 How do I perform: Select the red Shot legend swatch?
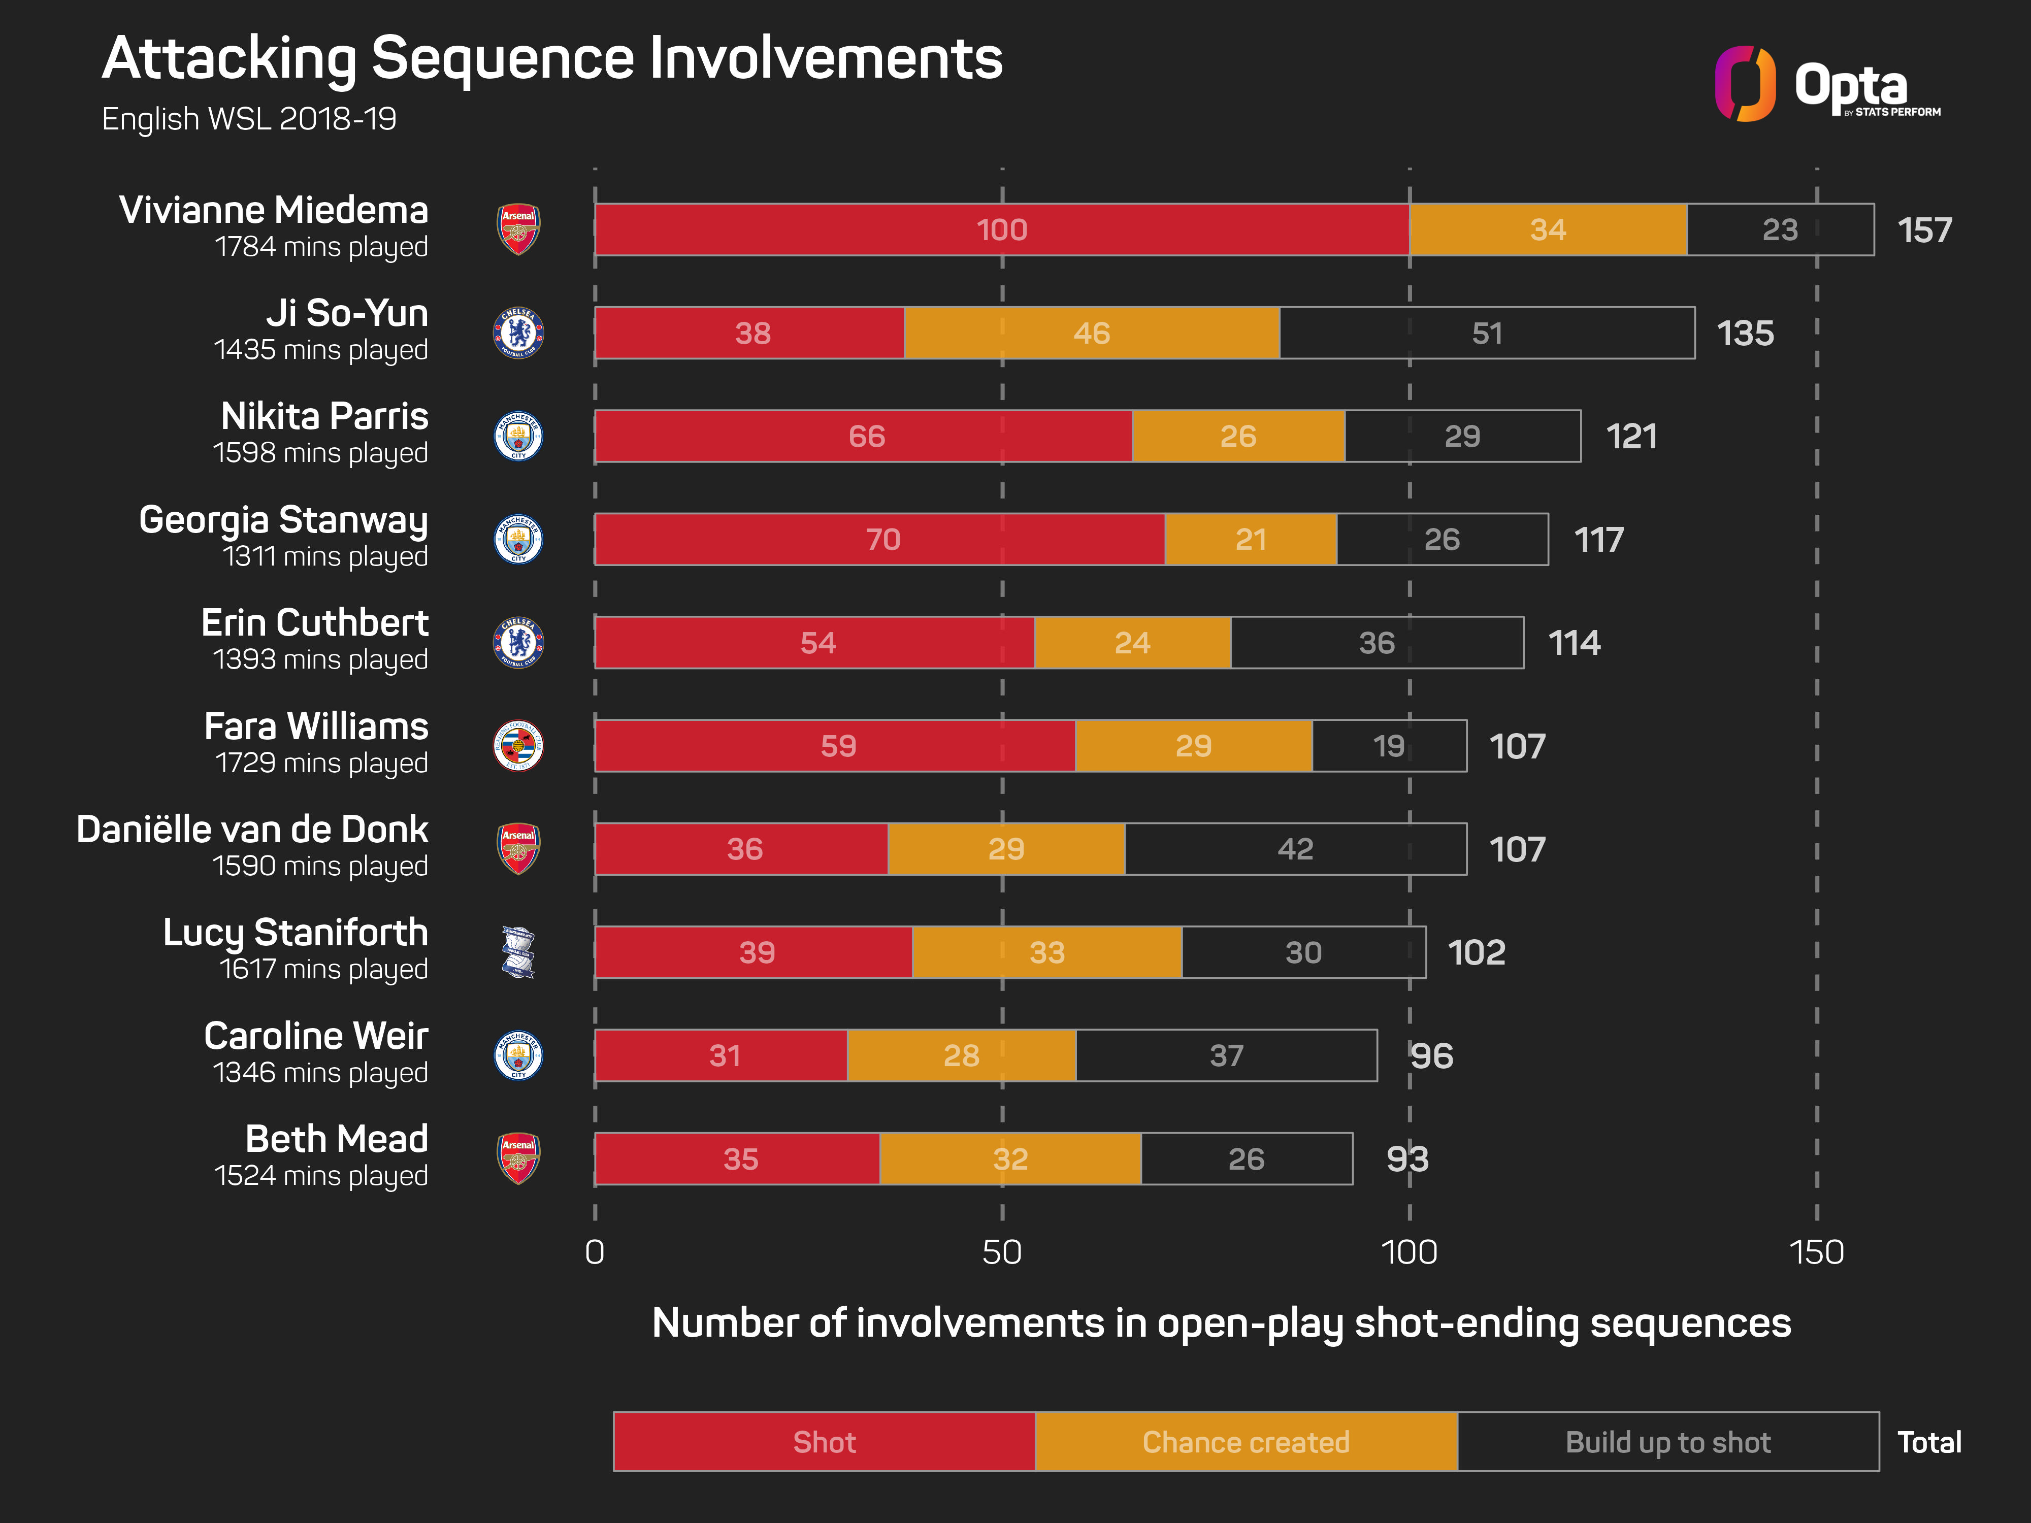pyautogui.click(x=825, y=1441)
